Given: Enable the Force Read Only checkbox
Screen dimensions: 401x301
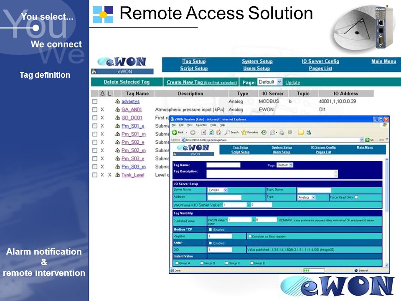Looking at the screenshot, I should (x=356, y=197).
